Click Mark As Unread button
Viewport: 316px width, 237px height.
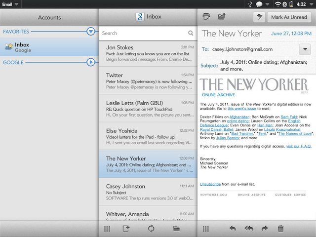[289, 17]
